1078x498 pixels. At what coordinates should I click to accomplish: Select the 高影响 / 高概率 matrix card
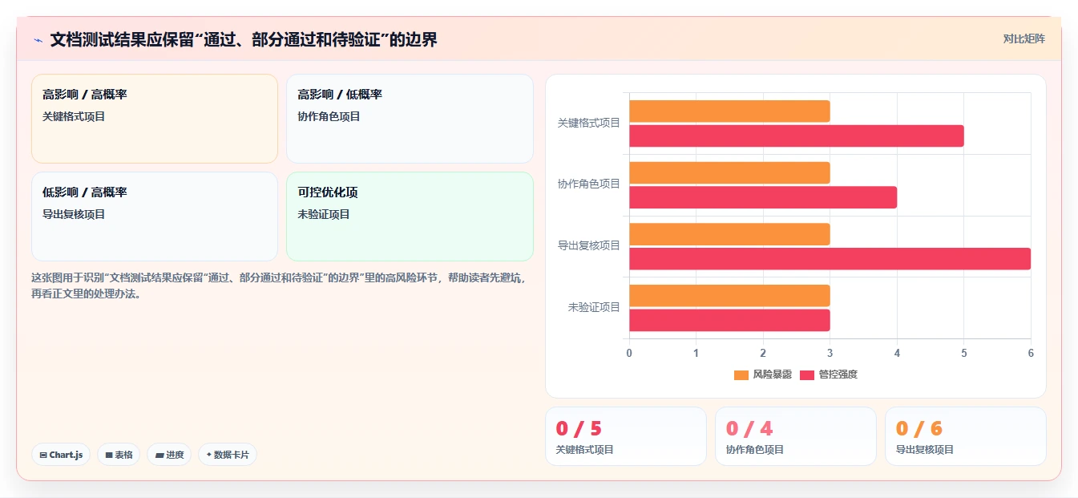pos(155,119)
